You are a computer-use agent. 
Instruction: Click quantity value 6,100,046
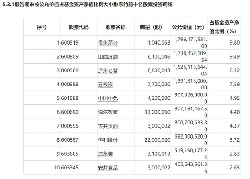(x=159, y=57)
